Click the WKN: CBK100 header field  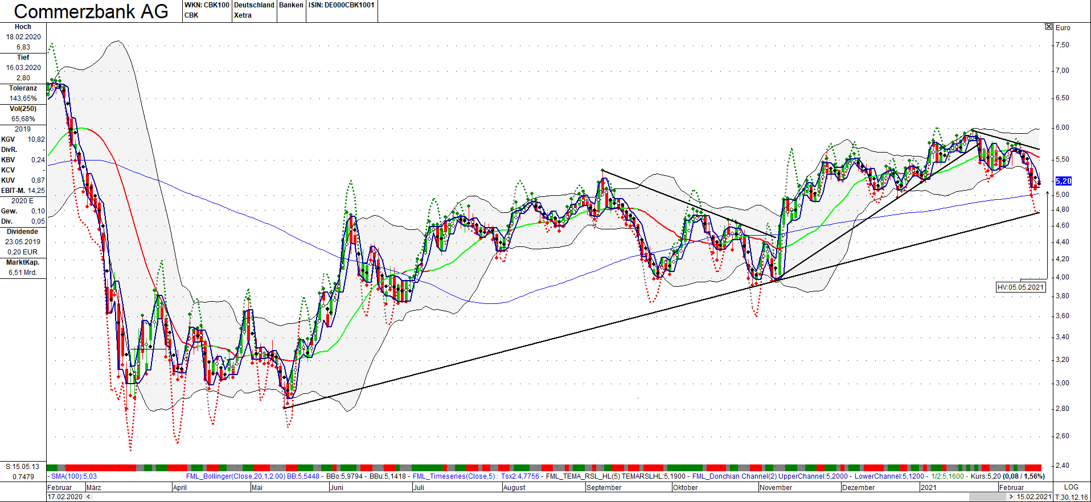click(207, 5)
